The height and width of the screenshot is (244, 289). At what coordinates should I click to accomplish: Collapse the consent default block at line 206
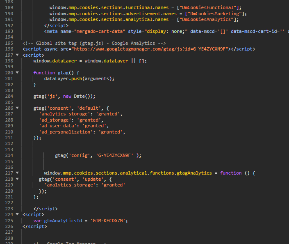[17, 108]
